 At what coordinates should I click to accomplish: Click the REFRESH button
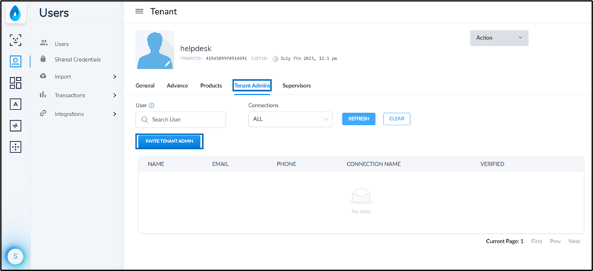point(359,119)
